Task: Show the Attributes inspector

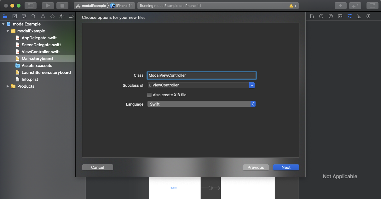Action: pyautogui.click(x=349, y=16)
